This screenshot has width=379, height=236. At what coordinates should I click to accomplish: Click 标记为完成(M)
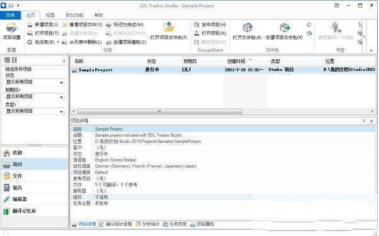pos(125,25)
